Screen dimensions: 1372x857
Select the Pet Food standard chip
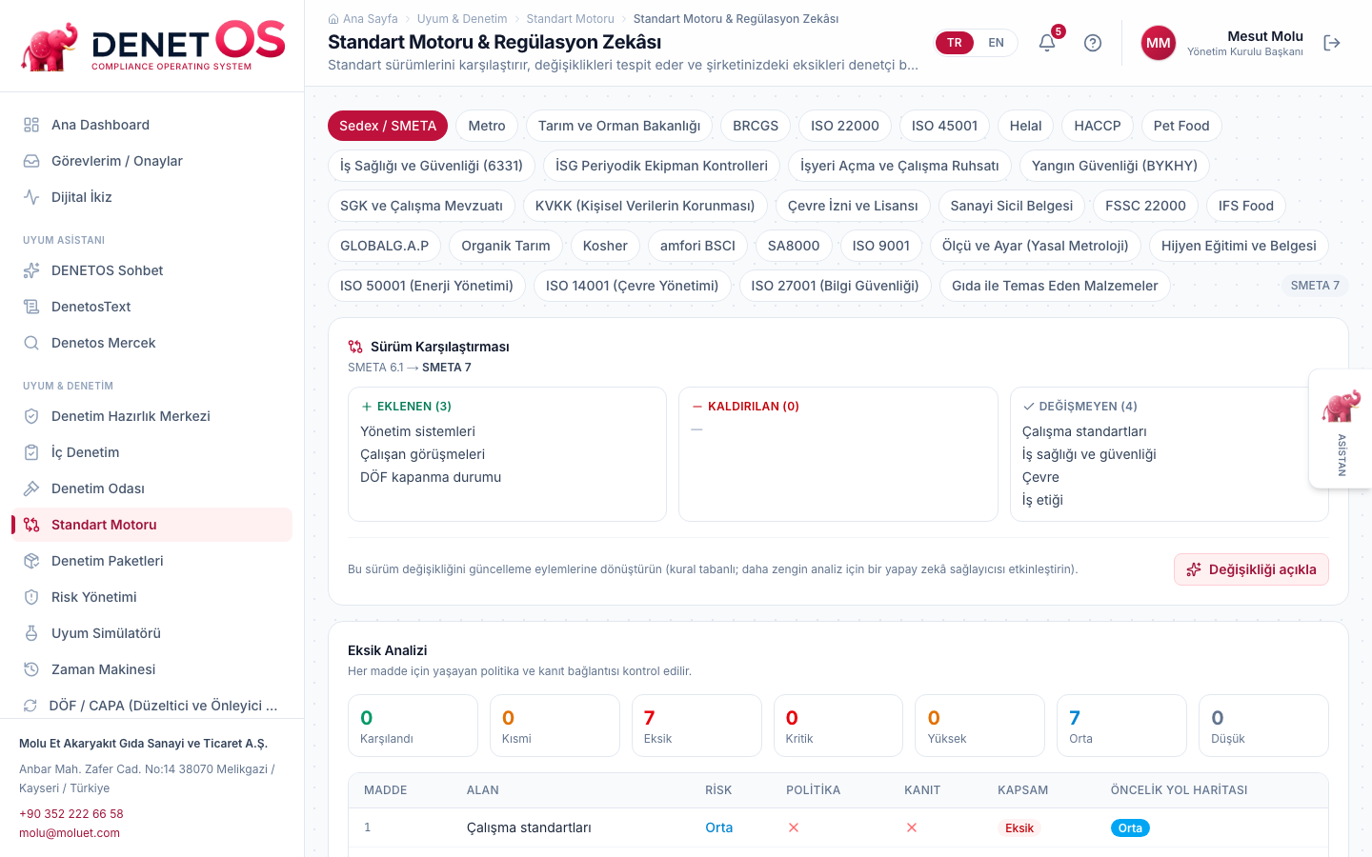[1181, 126]
